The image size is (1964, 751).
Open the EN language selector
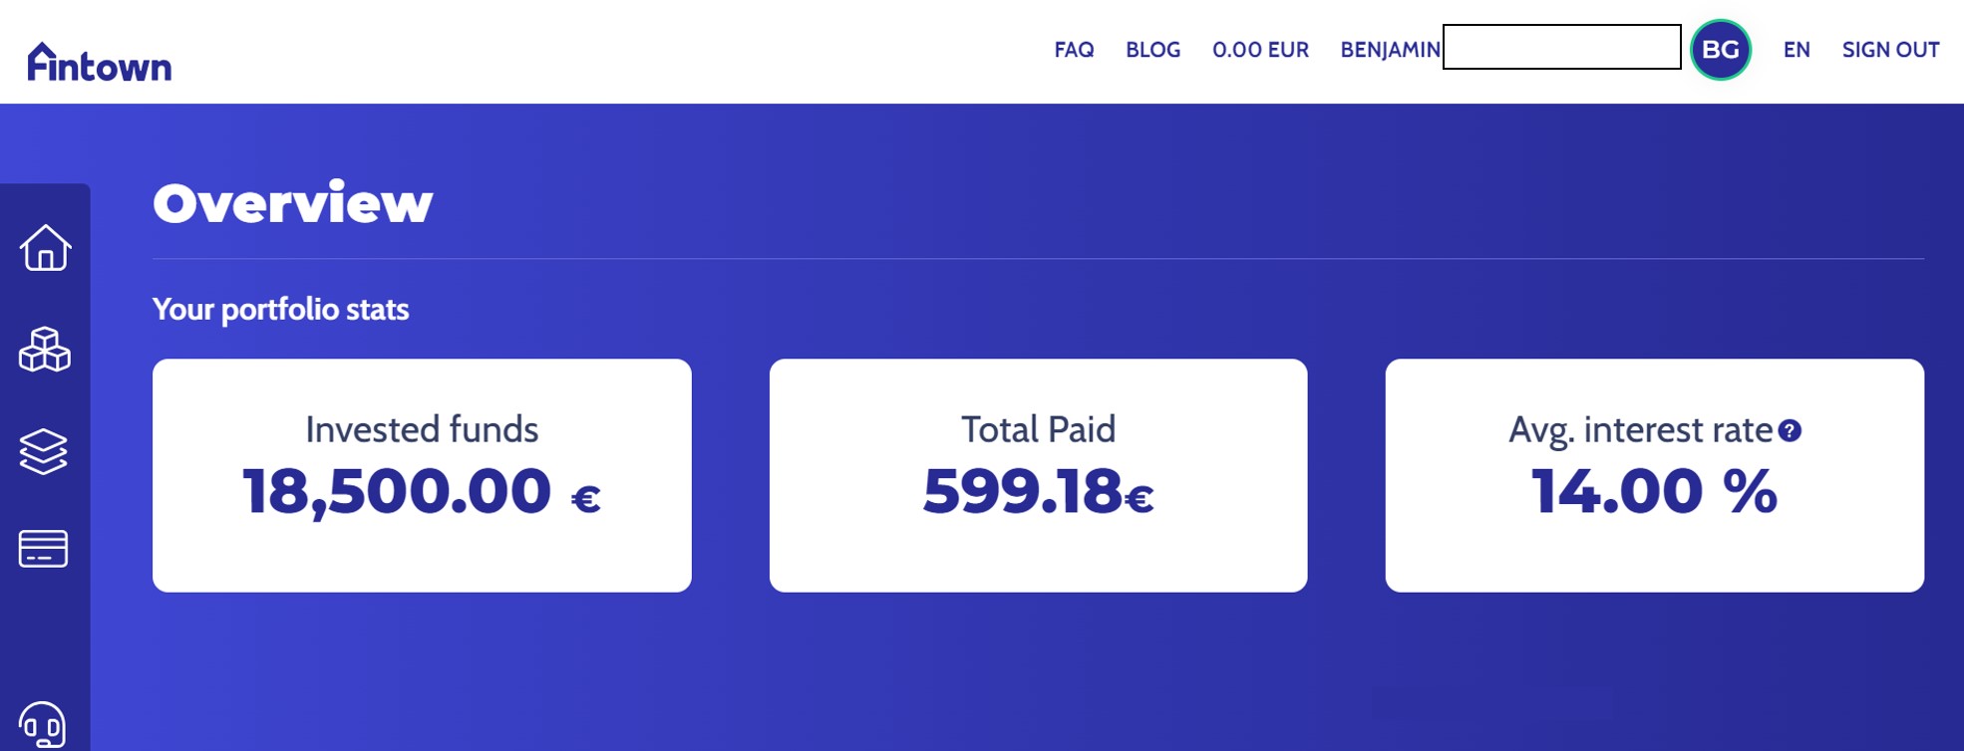(x=1797, y=50)
